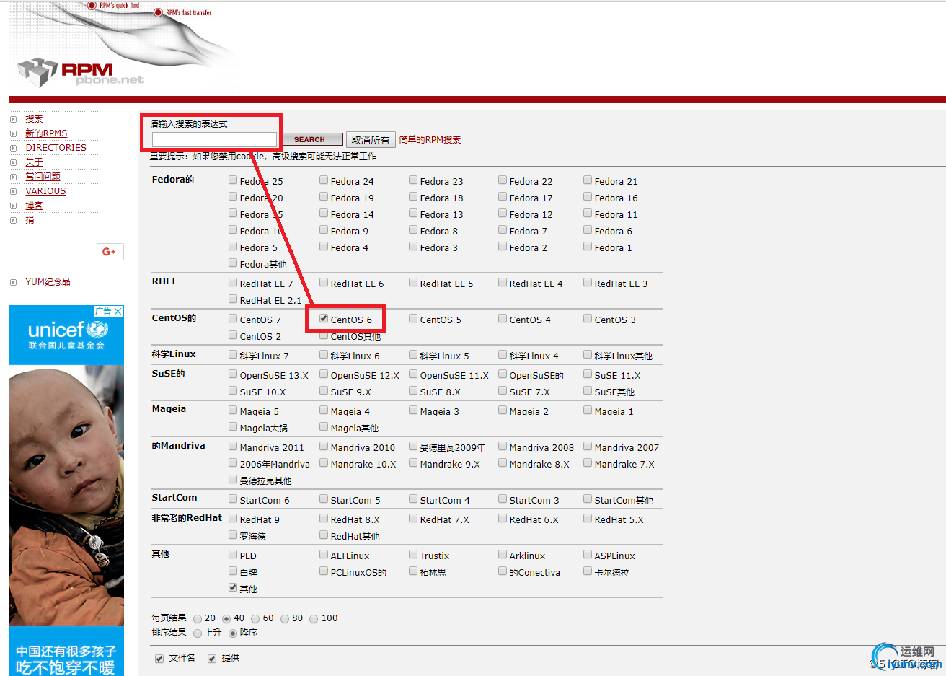Click the unicef advertisement banner

click(66, 491)
